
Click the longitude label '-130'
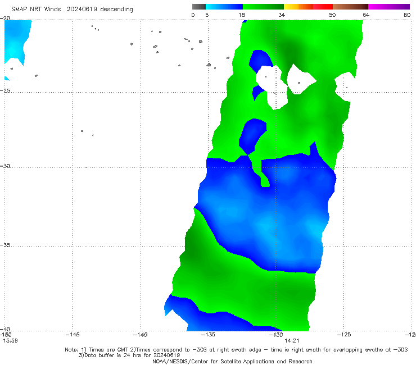click(276, 335)
